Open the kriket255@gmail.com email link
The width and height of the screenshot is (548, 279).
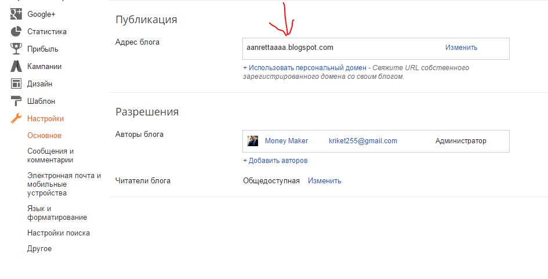(363, 141)
